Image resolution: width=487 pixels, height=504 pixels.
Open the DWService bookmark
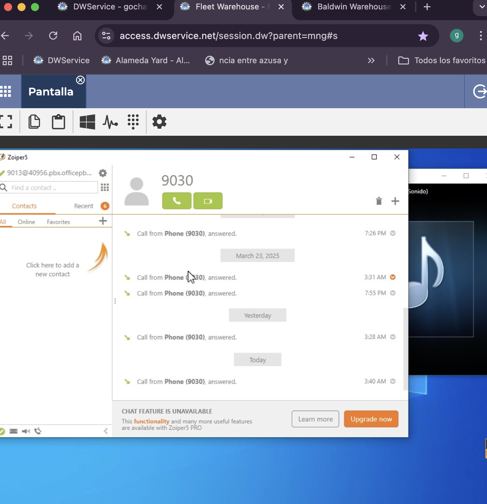point(62,60)
